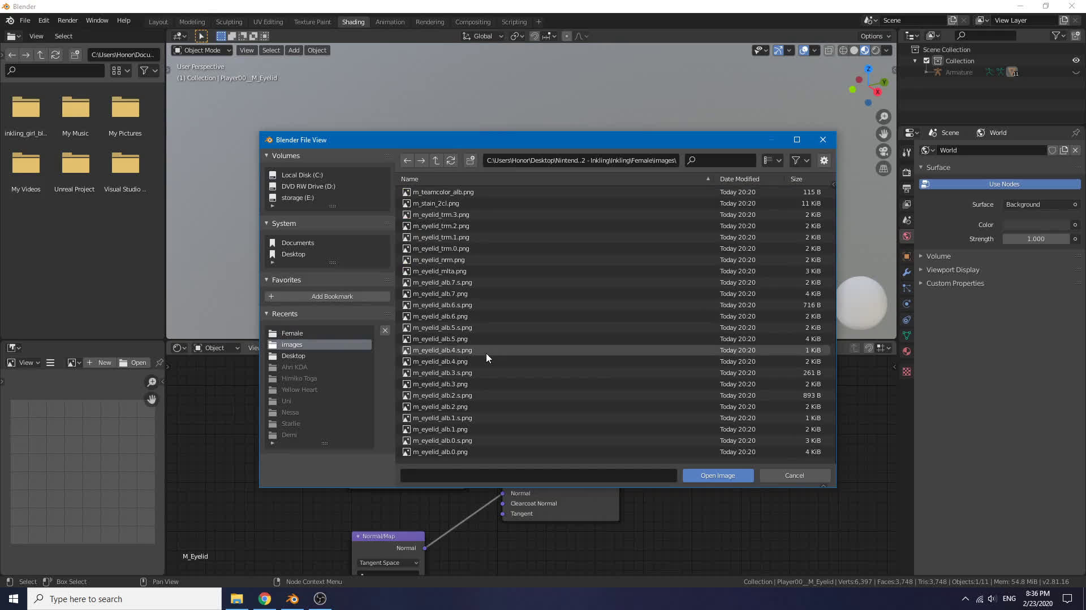1086x610 pixels.
Task: Adjust the World Strength slider
Action: [1035, 239]
